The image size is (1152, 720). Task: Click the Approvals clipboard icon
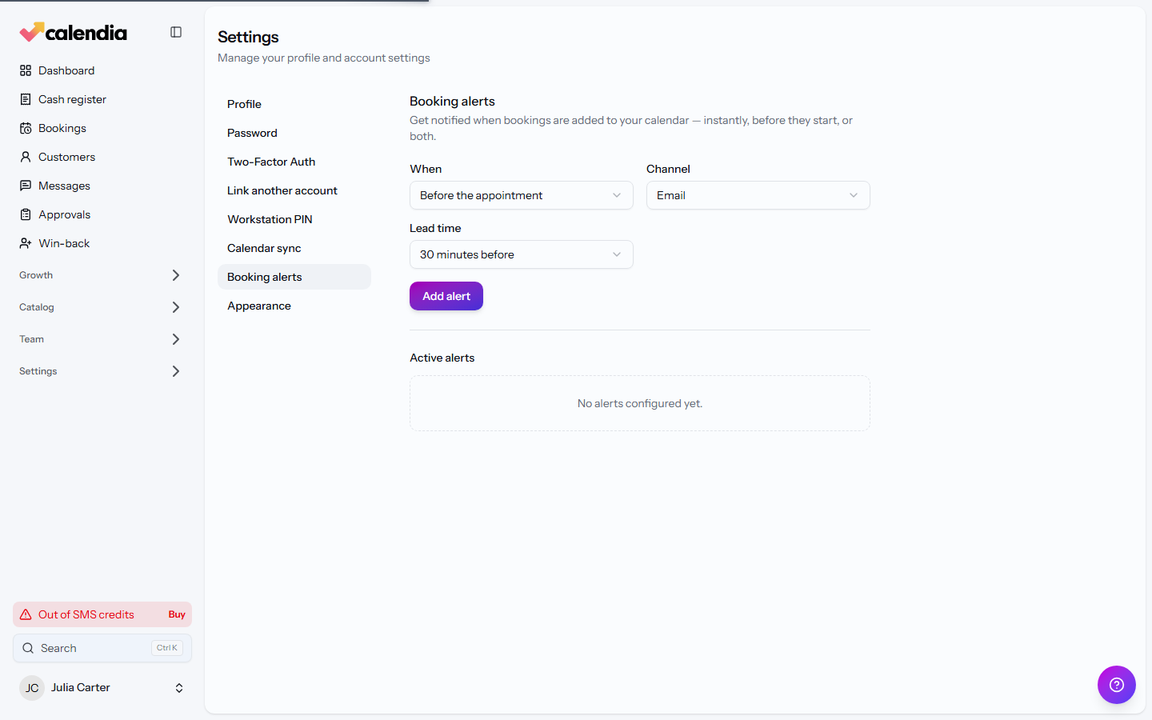[x=26, y=214]
